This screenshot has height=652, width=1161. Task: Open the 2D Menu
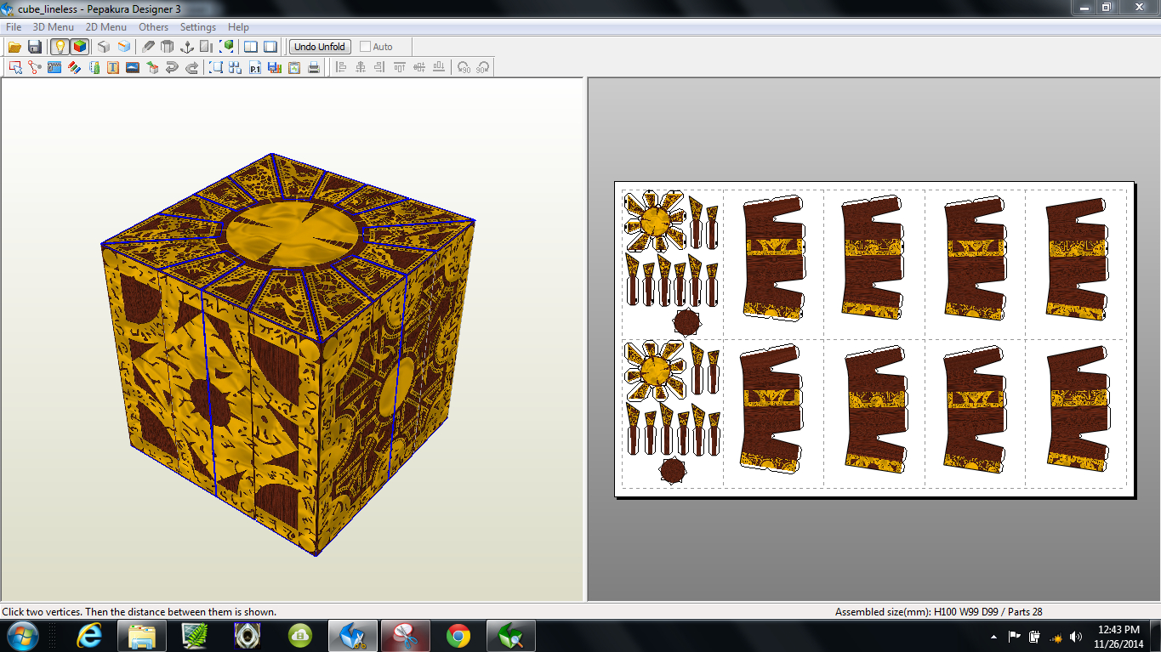pyautogui.click(x=106, y=27)
